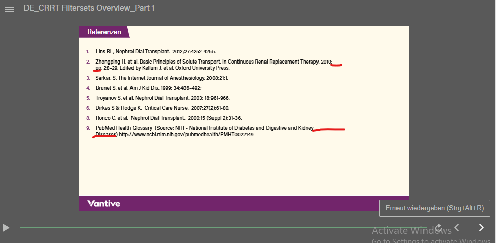Click the Erneut wiedergeben tooltip

coord(434,208)
